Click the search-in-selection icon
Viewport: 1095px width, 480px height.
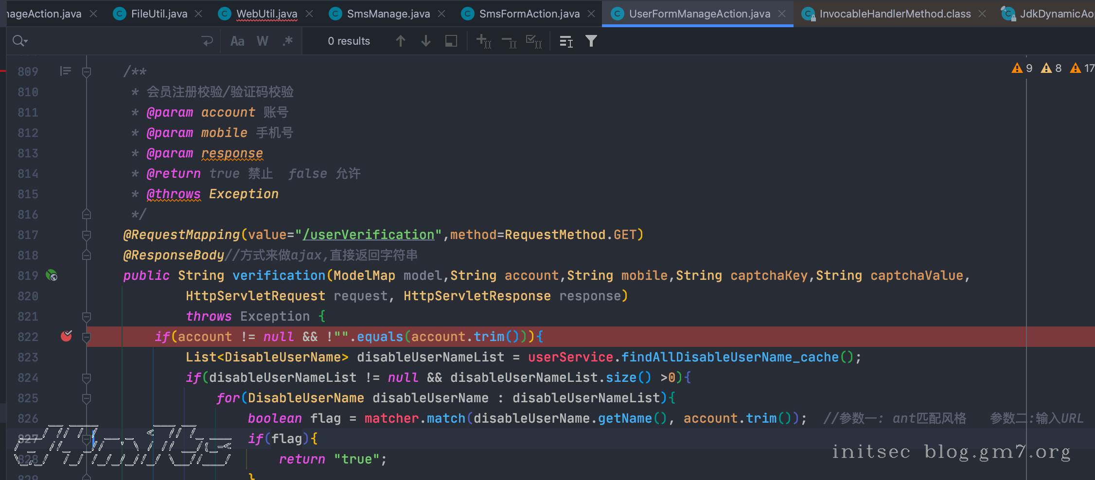pyautogui.click(x=451, y=41)
